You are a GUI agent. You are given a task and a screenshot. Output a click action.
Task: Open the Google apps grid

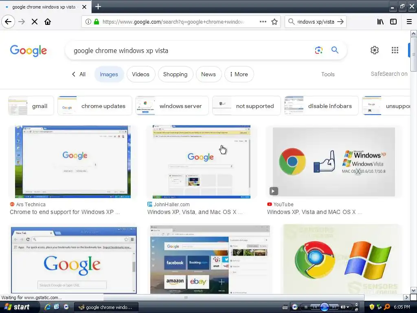[395, 50]
